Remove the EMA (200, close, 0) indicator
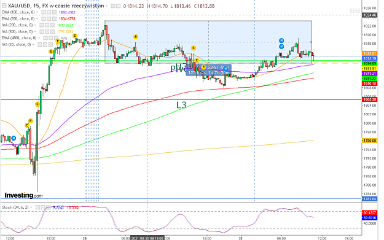The image size is (384, 240). [54, 19]
